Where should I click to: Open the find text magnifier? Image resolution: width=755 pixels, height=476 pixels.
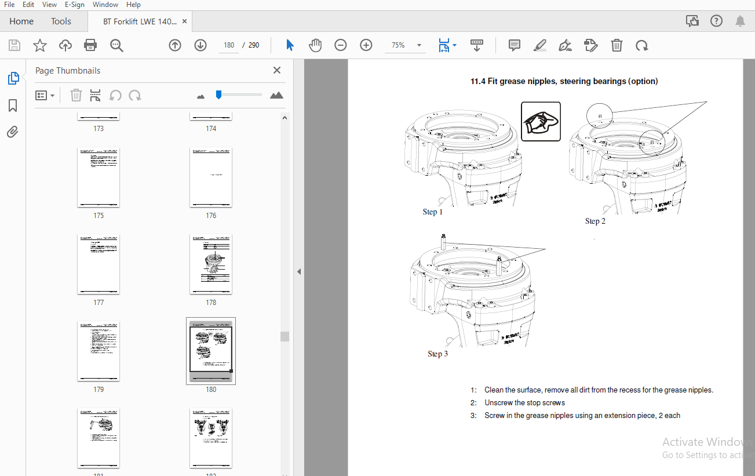pyautogui.click(x=116, y=45)
